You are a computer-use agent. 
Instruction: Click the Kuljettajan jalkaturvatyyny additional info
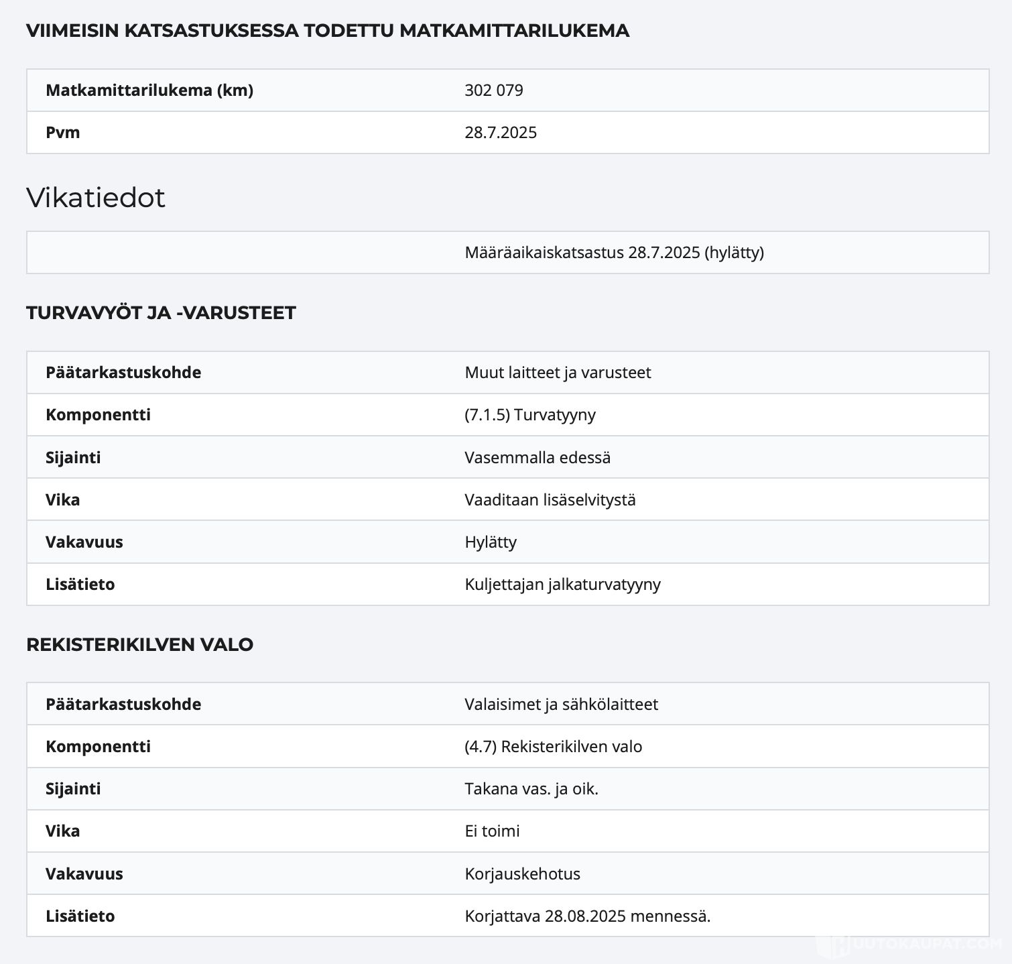[562, 584]
